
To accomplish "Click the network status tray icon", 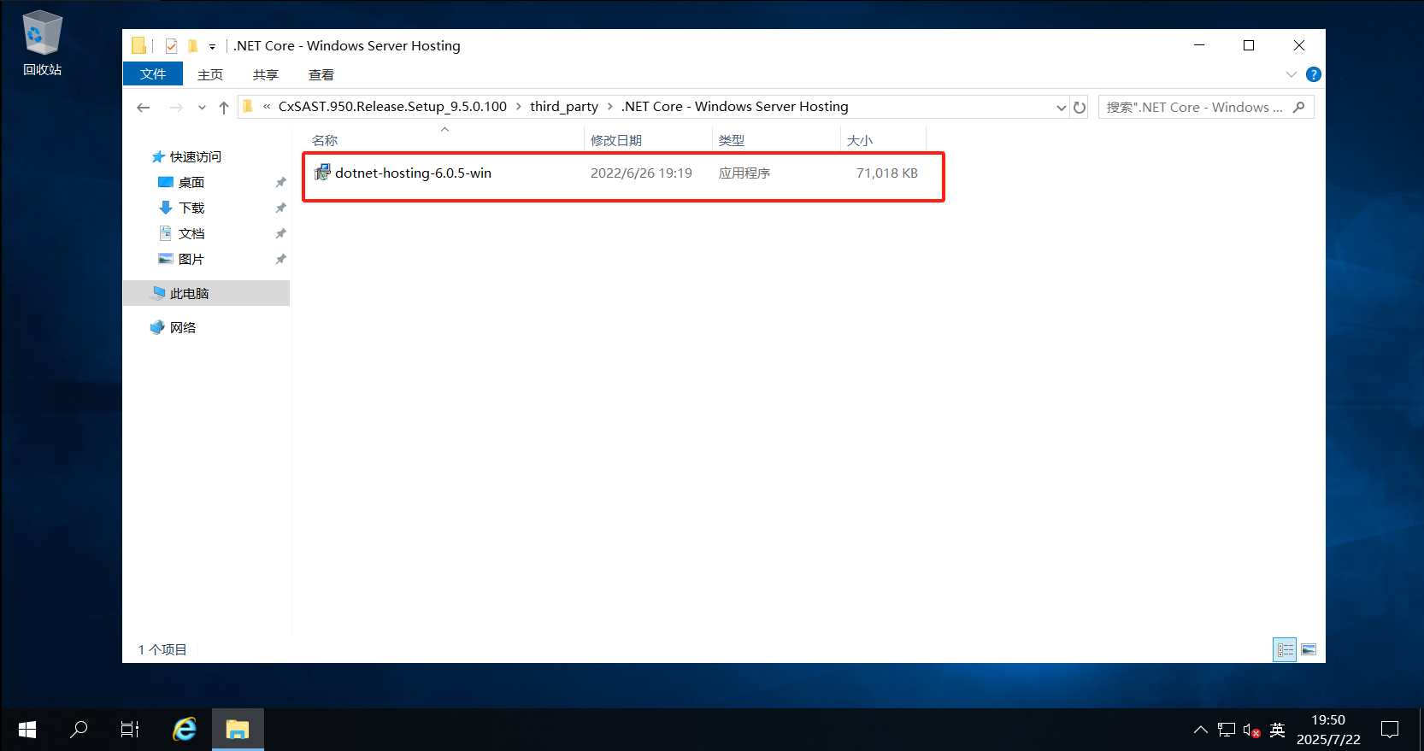I will pyautogui.click(x=1227, y=730).
